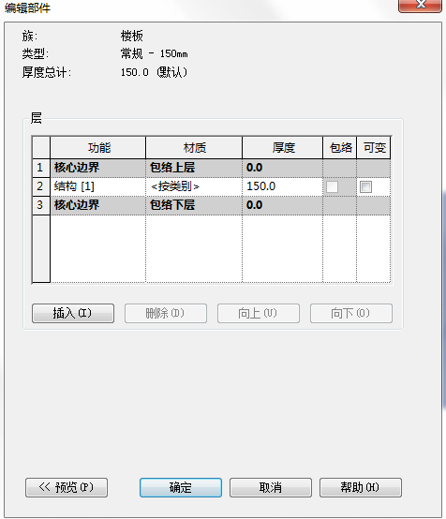
Task: Select row header number 2
Action: click(x=41, y=186)
